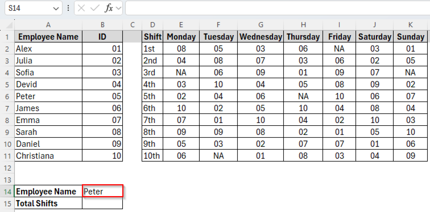The height and width of the screenshot is (212, 430).
Task: Select the cell containing Peter
Action: tap(102, 191)
